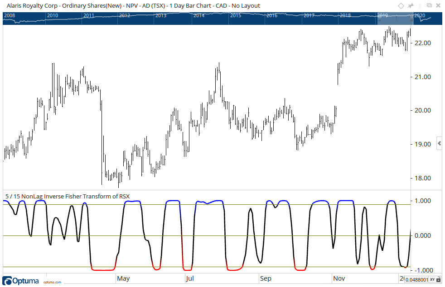445x287 pixels.
Task: Click the May label on the date axis
Action: coord(123,278)
